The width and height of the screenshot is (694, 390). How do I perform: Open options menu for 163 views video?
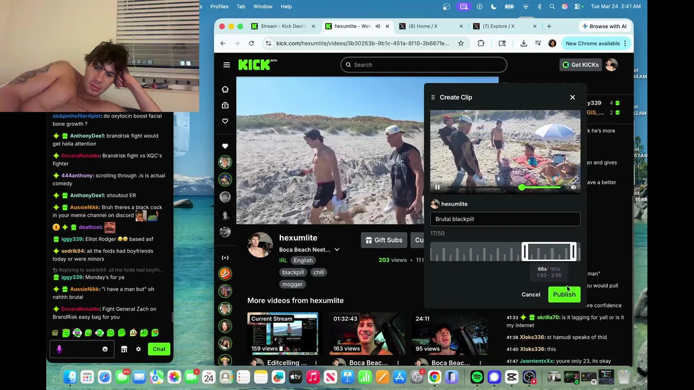398,363
